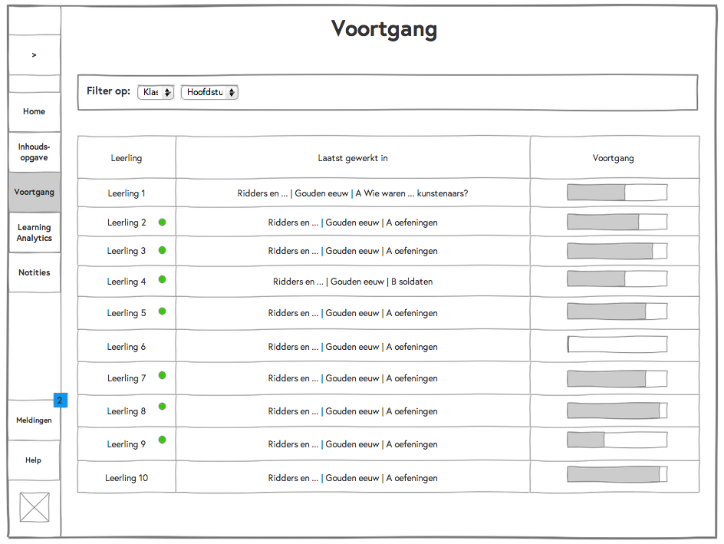Click the progress bar of Leerling 8
The width and height of the screenshot is (724, 544).
pyautogui.click(x=617, y=410)
